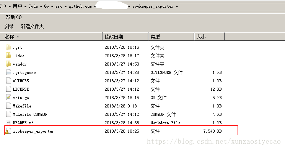
Task: Go to Code in the address path
Action: 33,6
